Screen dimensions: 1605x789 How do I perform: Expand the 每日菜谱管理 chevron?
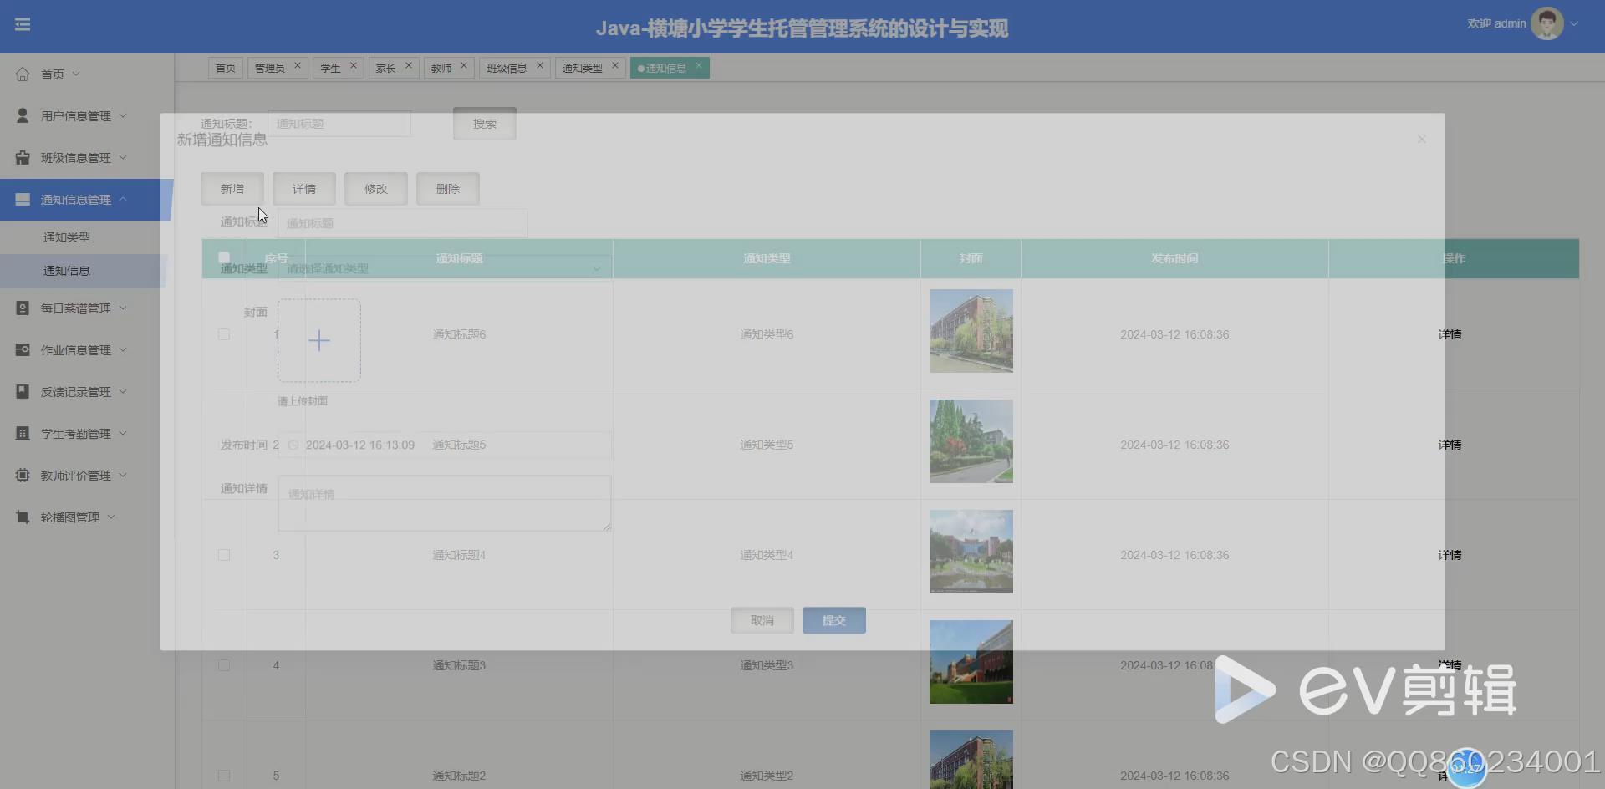click(123, 308)
